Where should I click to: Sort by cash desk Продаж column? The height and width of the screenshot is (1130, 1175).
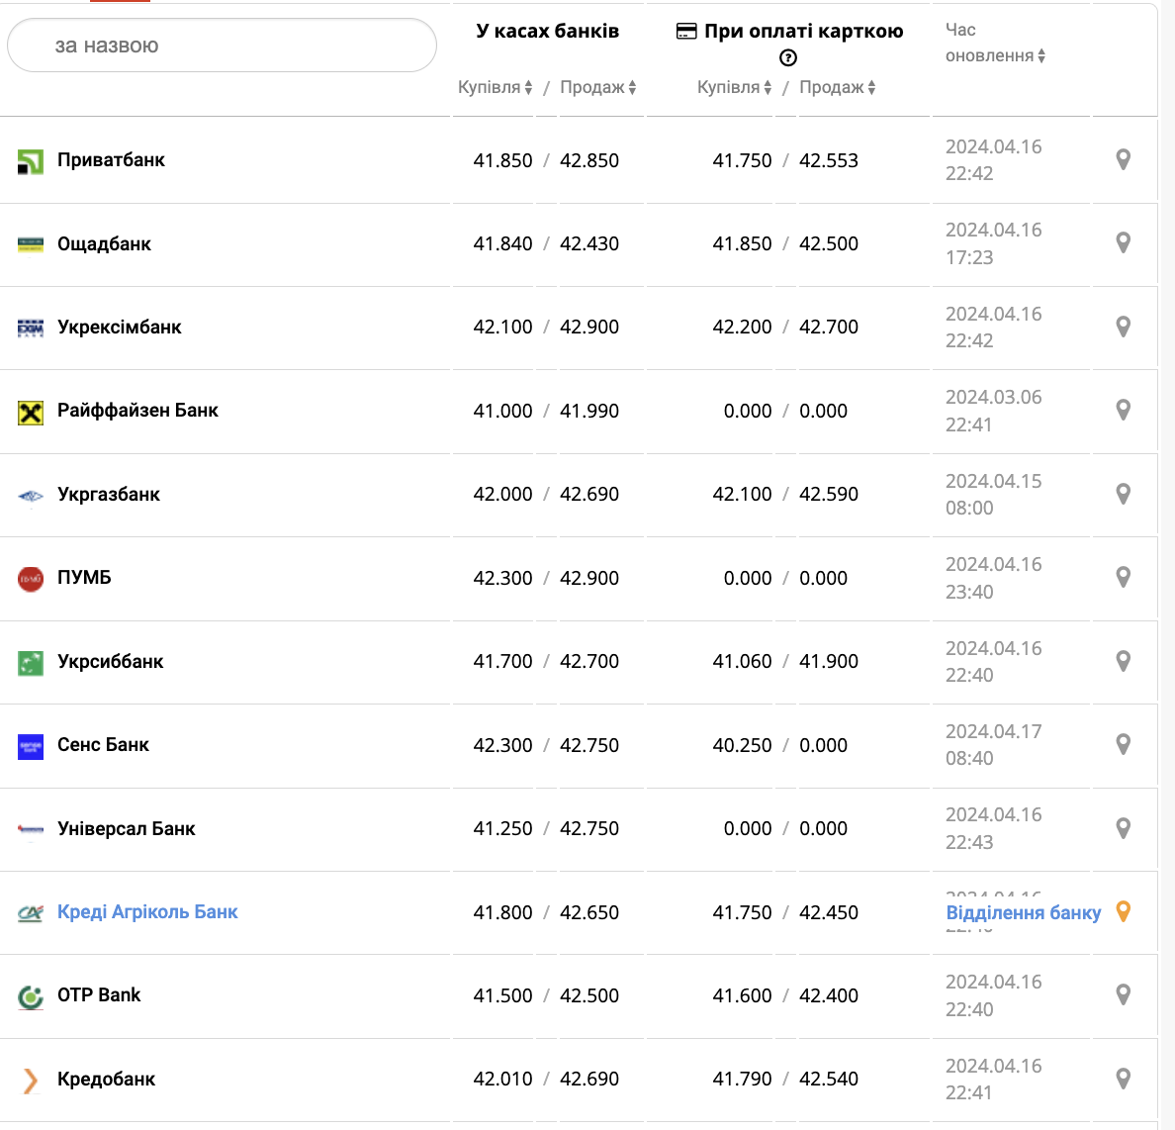(597, 87)
